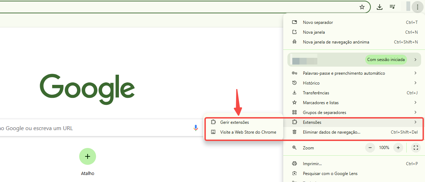Add a shortcut with the plus circle
Viewport: 425px width, 182px height.
tap(88, 156)
